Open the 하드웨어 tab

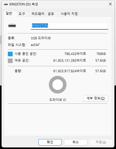[x=38, y=14]
